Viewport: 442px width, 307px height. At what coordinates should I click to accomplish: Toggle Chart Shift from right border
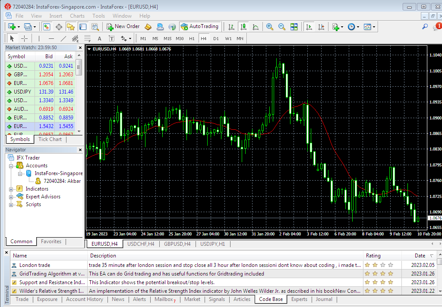tap(321, 27)
